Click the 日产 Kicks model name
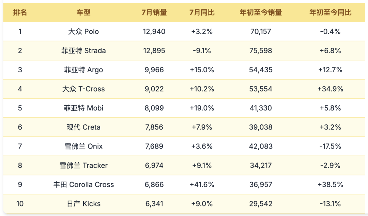The width and height of the screenshot is (368, 216). click(x=83, y=204)
